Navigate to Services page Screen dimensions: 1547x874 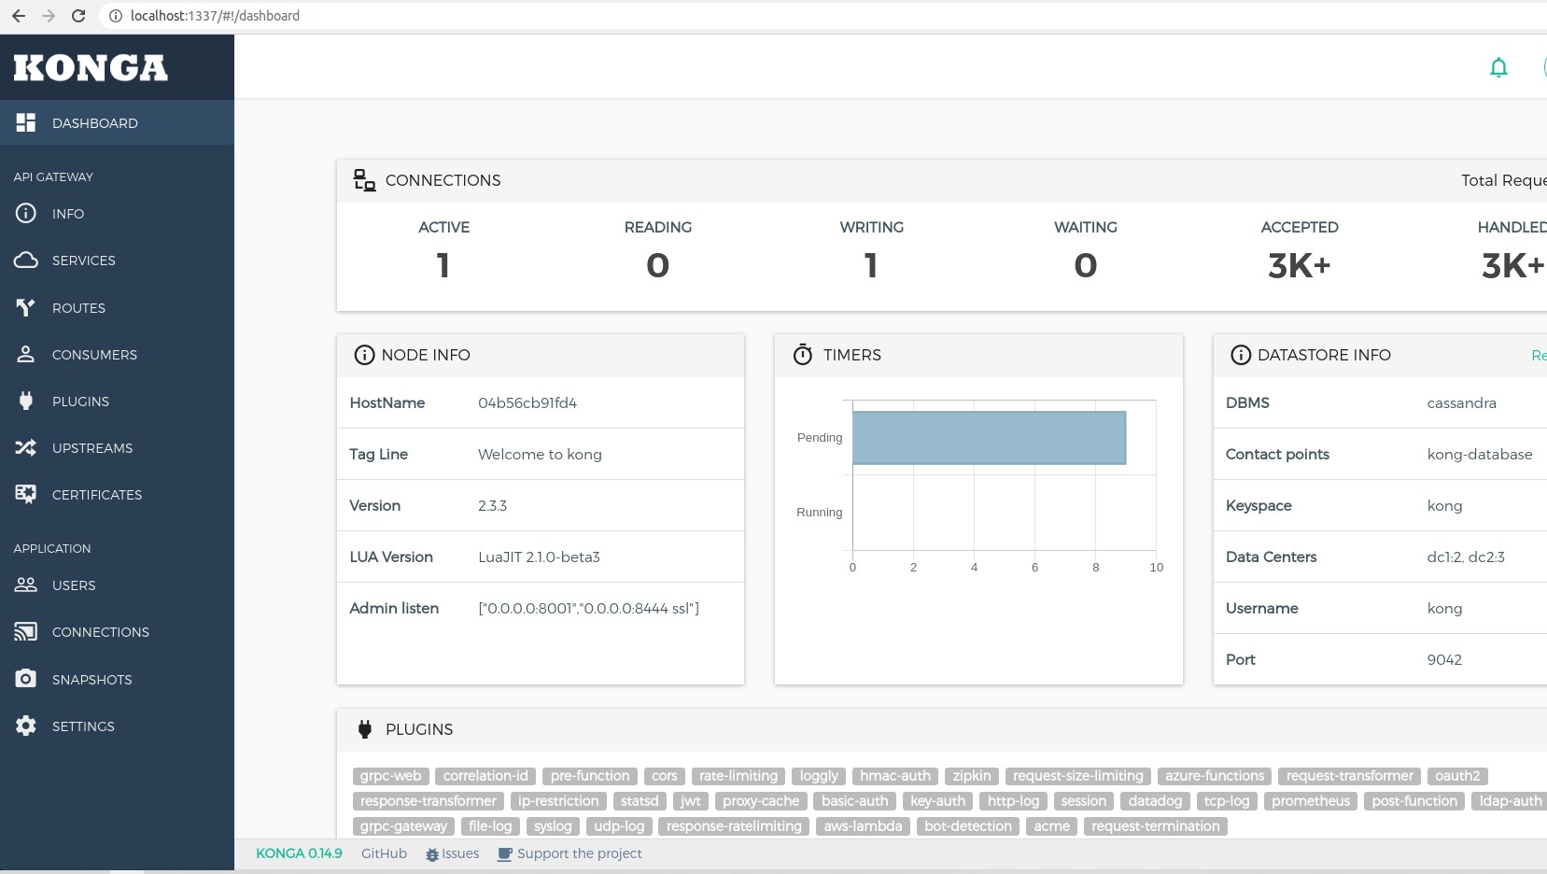coord(117,260)
